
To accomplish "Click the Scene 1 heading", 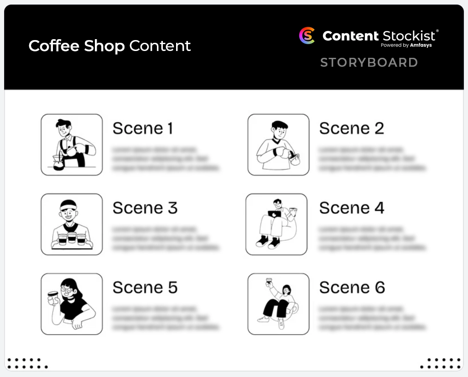I will coord(143,128).
